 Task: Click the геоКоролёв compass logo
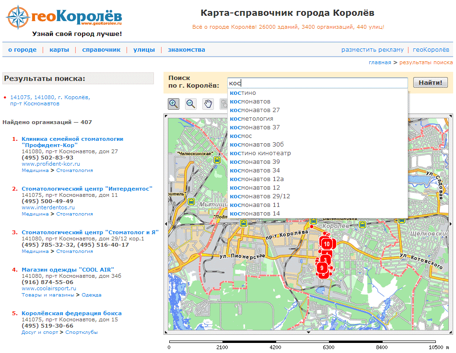pyautogui.click(x=64, y=17)
